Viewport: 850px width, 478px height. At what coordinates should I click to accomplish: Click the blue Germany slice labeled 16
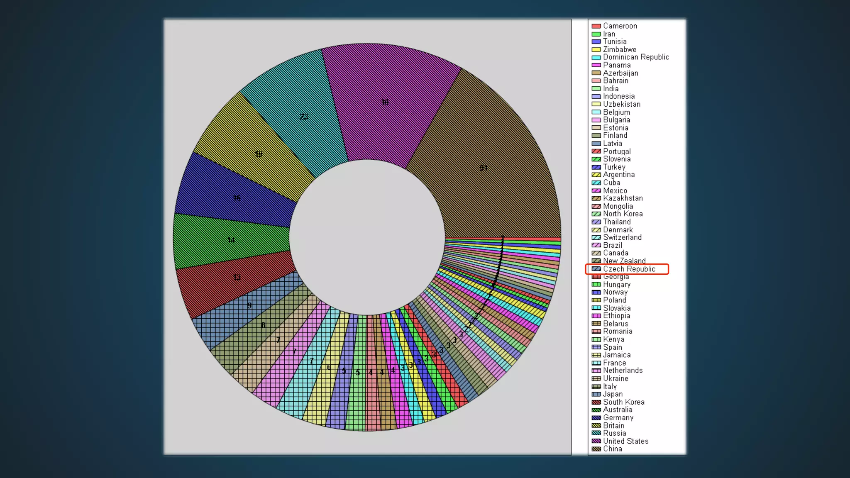coord(237,198)
